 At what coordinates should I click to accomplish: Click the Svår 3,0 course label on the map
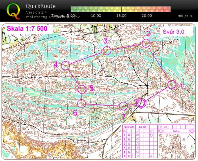pyautogui.click(x=174, y=32)
